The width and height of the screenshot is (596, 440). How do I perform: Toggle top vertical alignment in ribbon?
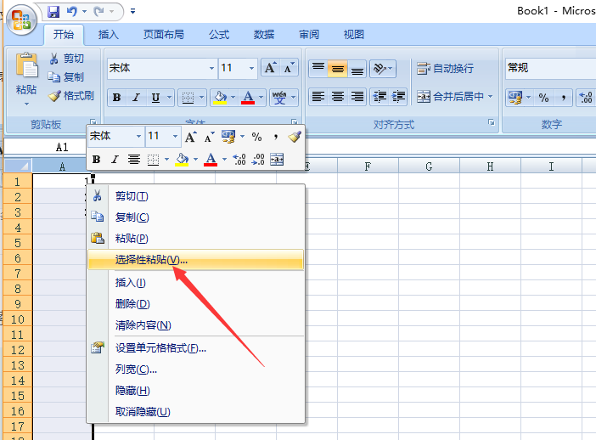pos(318,69)
